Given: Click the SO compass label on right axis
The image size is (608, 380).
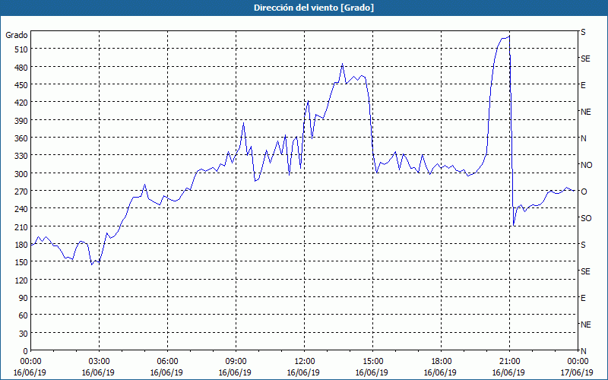Looking at the screenshot, I should pyautogui.click(x=586, y=218).
